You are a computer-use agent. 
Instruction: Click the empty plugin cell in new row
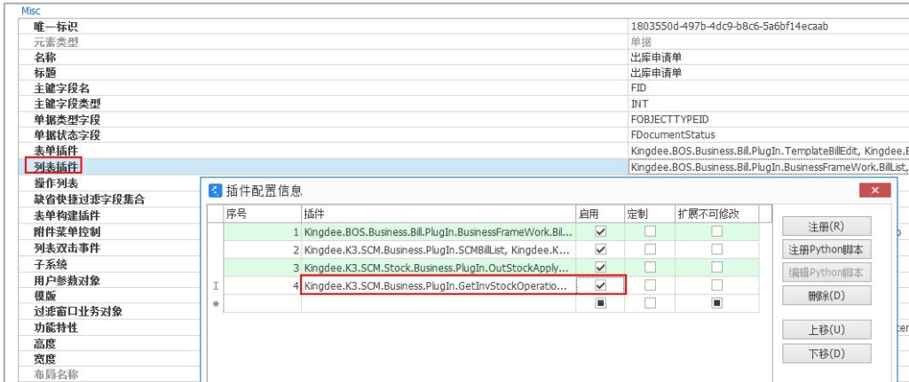pyautogui.click(x=439, y=303)
